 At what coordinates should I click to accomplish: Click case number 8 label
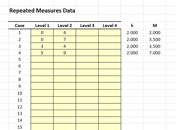tap(19, 79)
